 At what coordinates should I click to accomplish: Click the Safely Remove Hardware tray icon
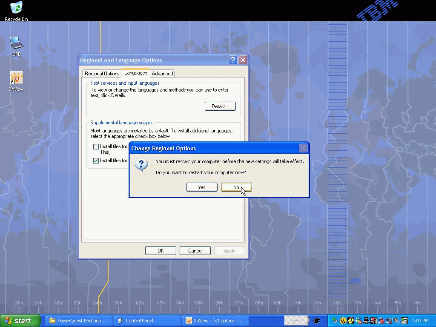[x=336, y=321]
